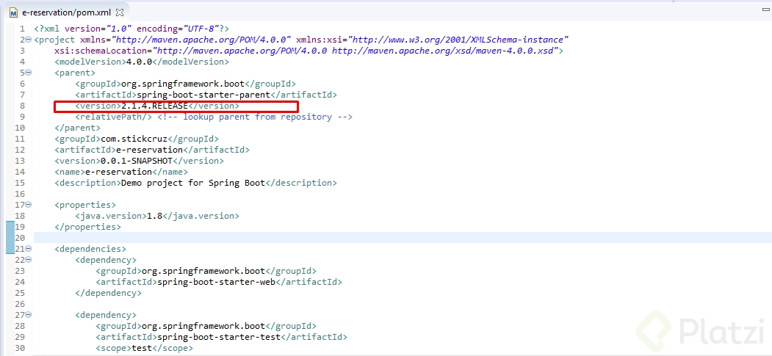
Task: Click line number 20 in the gutter
Action: pos(20,238)
